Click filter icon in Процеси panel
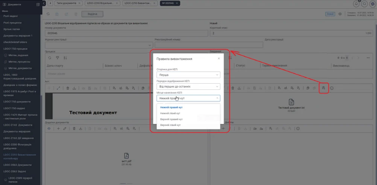This screenshot has height=185, width=377. pyautogui.click(x=58, y=58)
